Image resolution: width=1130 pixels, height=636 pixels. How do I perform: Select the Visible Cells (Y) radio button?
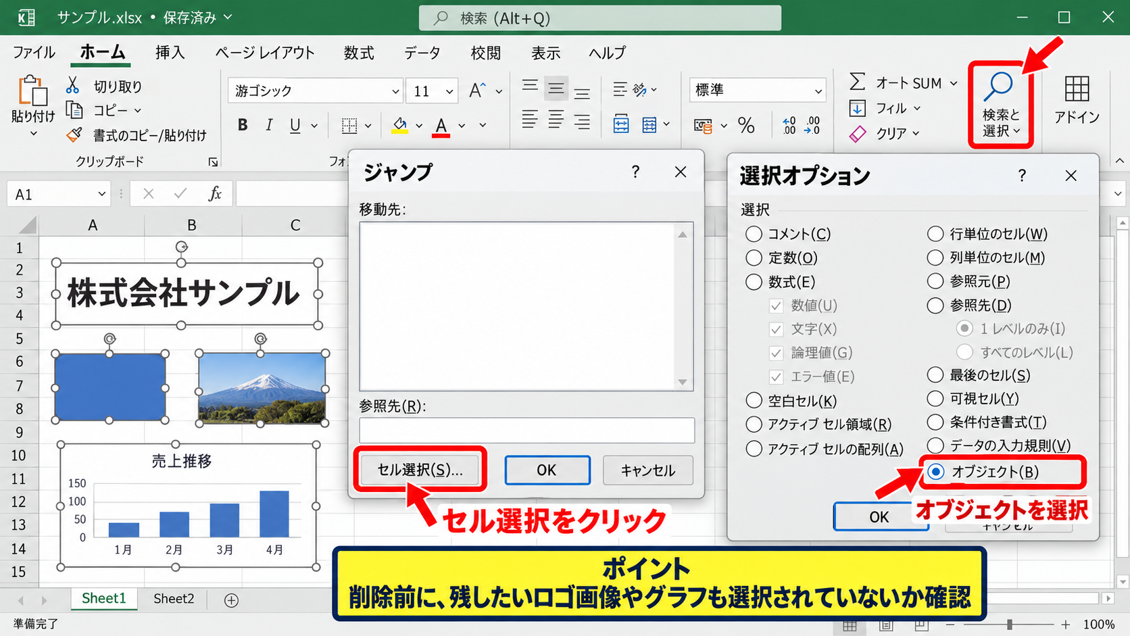click(x=935, y=399)
